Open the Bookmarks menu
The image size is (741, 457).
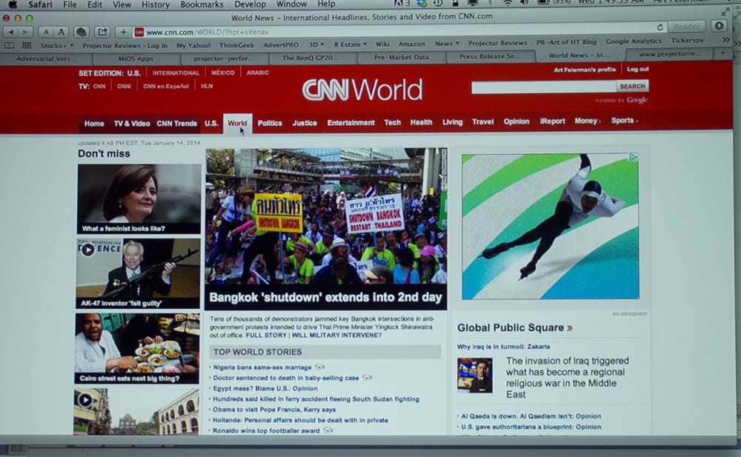tap(202, 4)
